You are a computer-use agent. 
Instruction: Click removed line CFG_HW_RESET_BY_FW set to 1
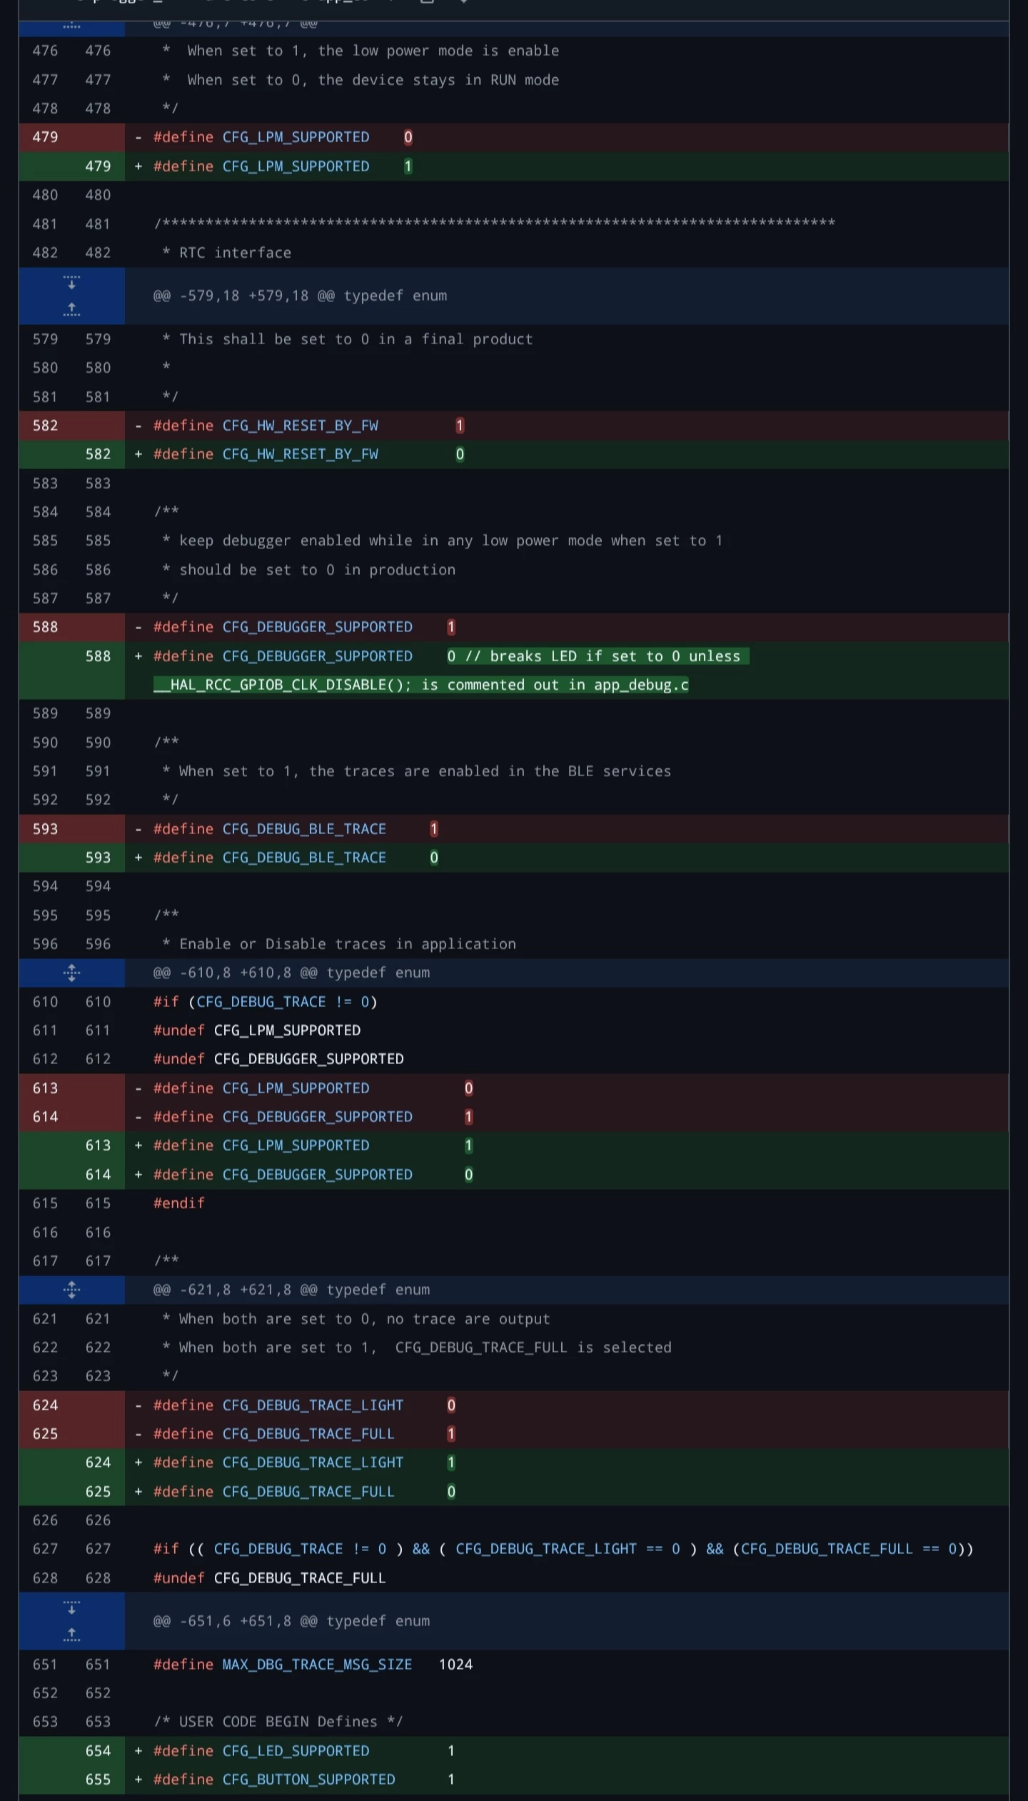click(567, 426)
